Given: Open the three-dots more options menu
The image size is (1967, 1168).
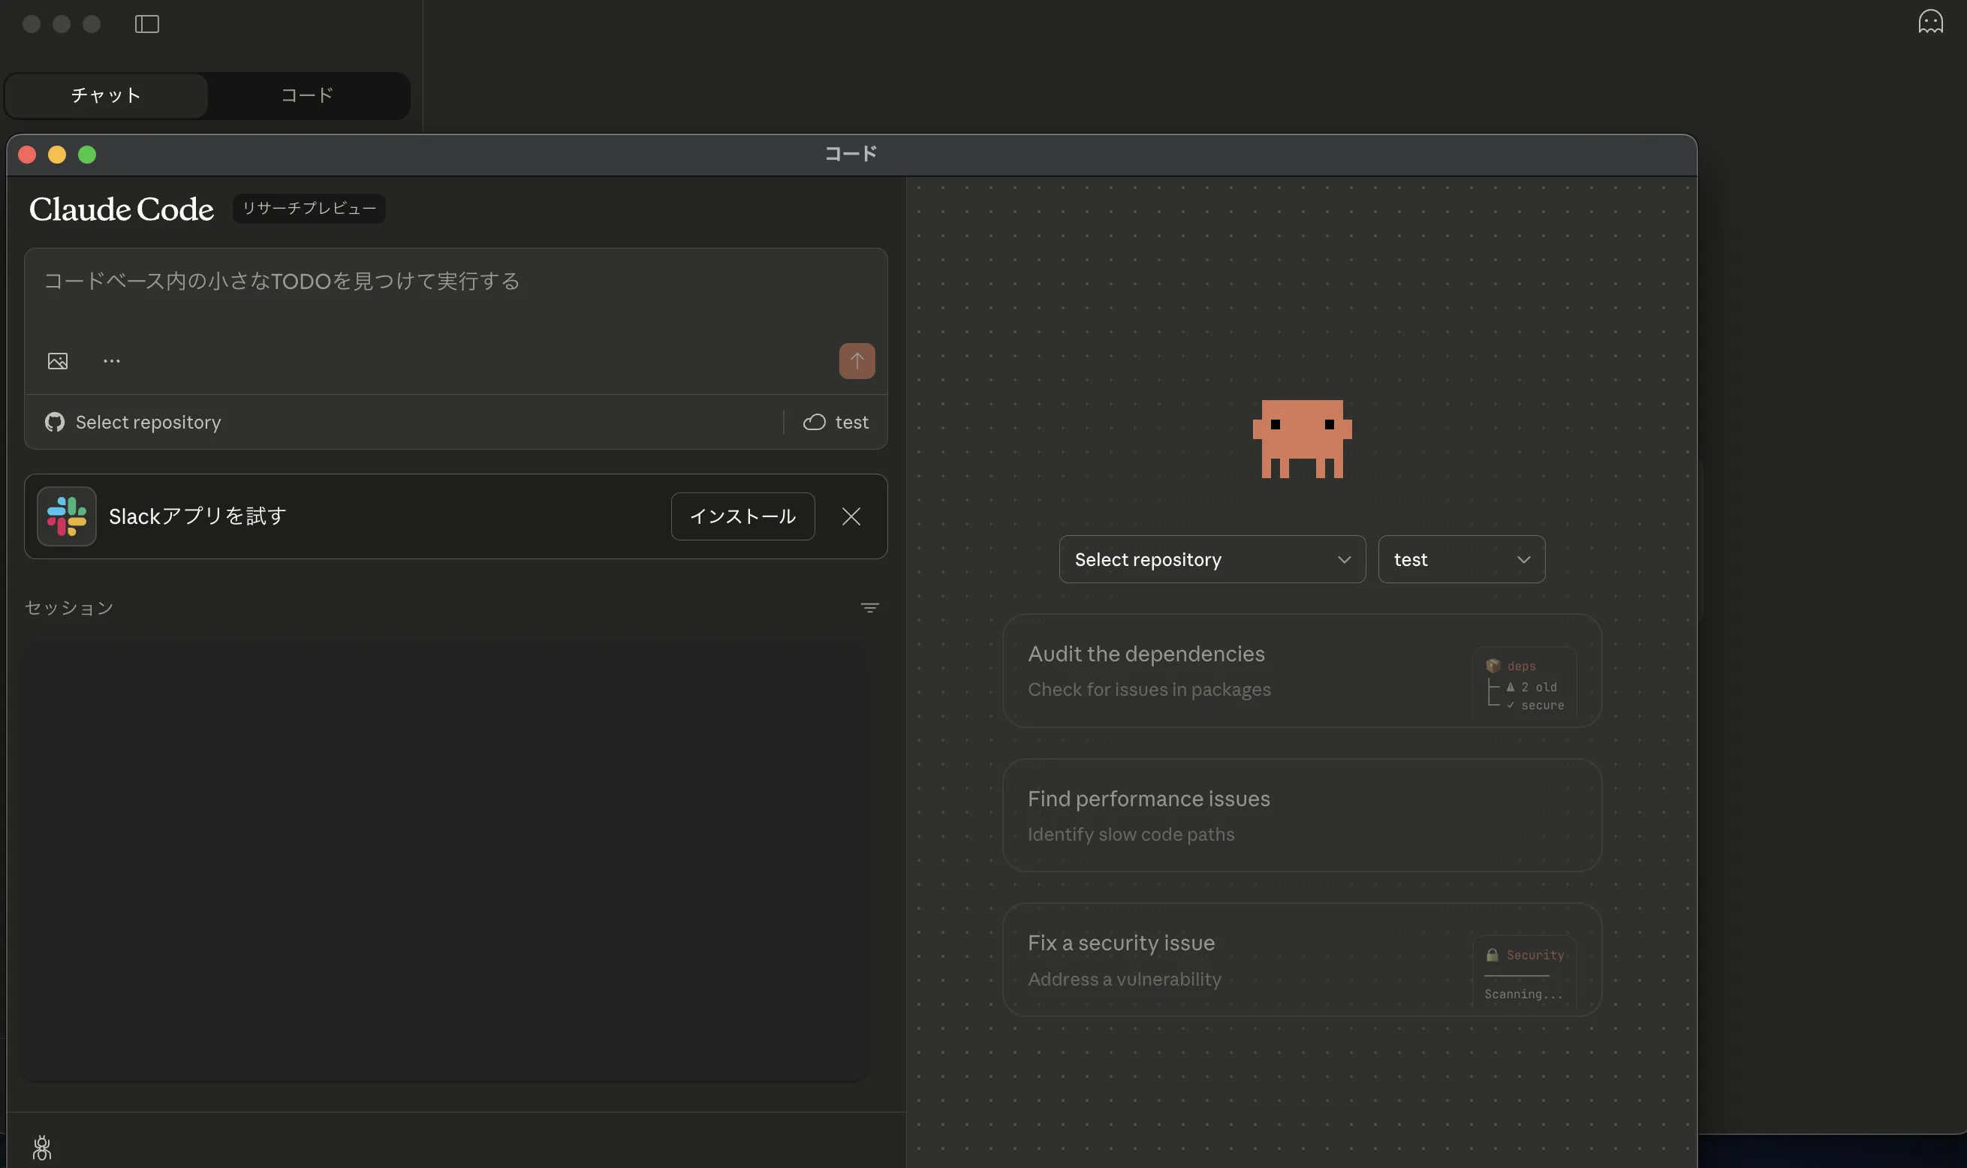Looking at the screenshot, I should [x=112, y=361].
